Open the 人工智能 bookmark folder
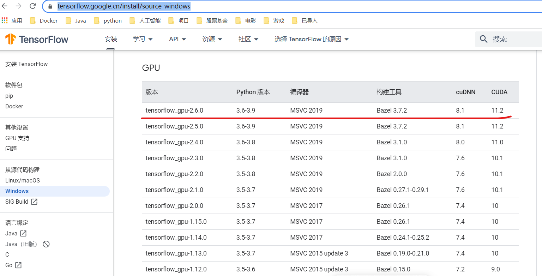Screen dimensions: 542x276 (x=145, y=20)
